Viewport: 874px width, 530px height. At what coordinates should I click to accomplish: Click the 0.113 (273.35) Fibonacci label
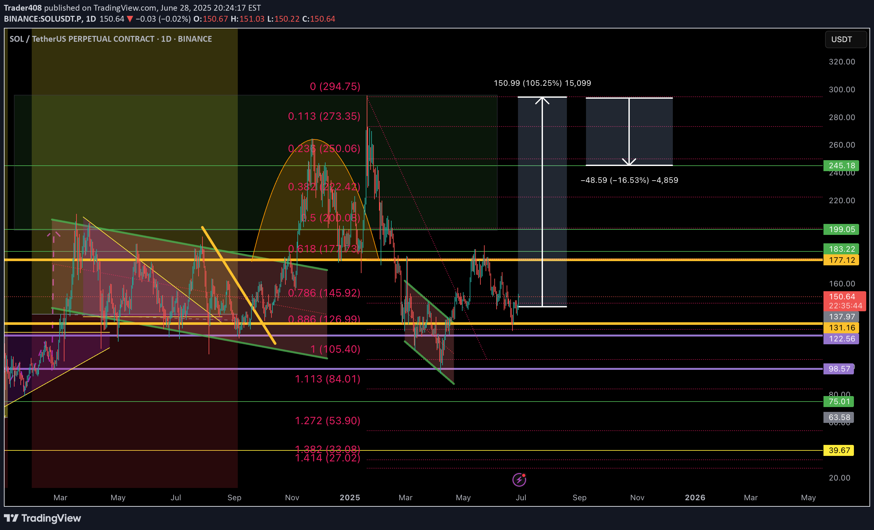click(x=324, y=116)
